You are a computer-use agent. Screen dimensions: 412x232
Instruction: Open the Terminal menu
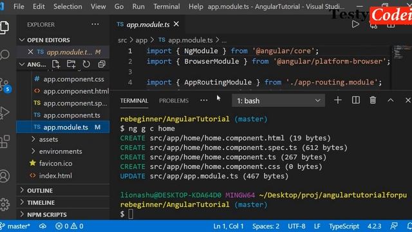click(x=167, y=6)
